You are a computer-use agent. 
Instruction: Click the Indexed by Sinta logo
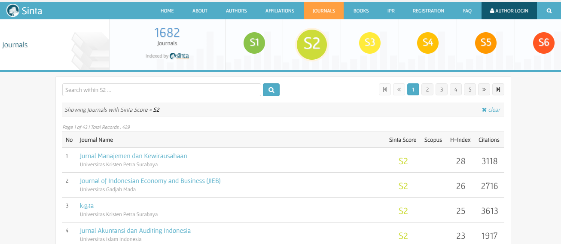(x=179, y=56)
